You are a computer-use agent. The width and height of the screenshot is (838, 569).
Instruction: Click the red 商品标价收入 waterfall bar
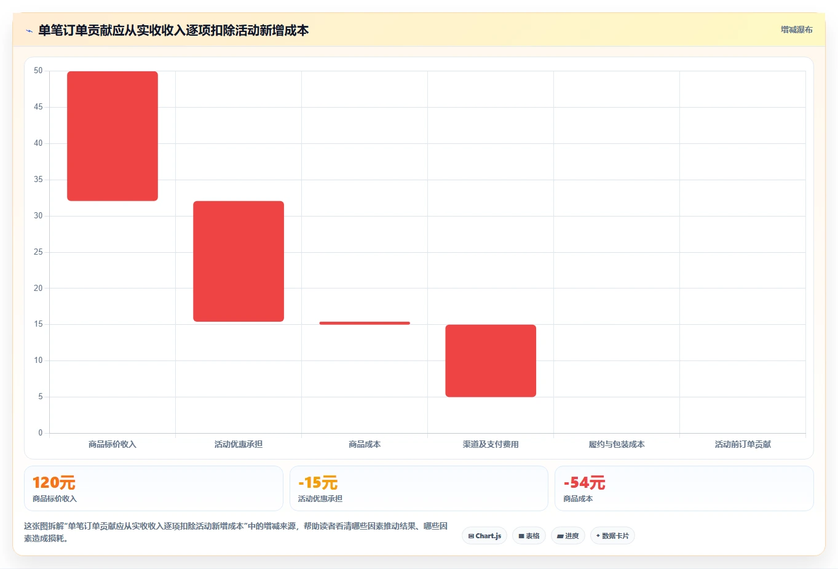[x=113, y=136]
